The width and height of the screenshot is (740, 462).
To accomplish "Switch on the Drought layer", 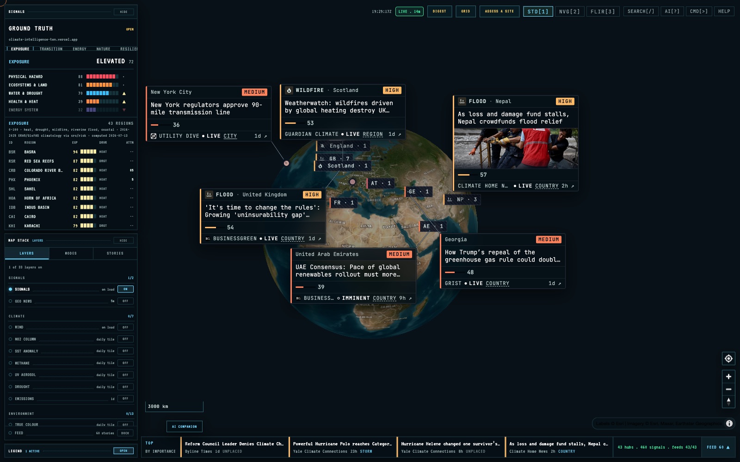I will [x=125, y=387].
